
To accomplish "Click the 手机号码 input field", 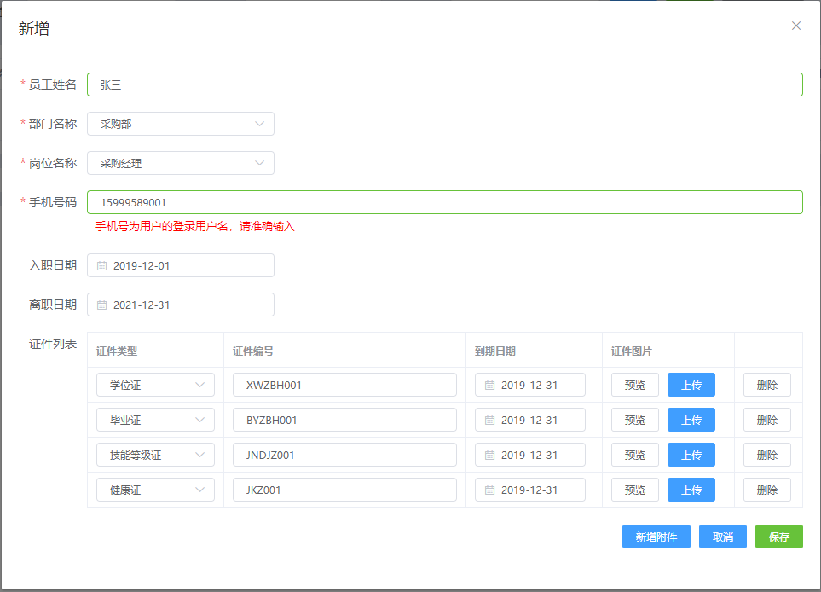I will (x=444, y=202).
